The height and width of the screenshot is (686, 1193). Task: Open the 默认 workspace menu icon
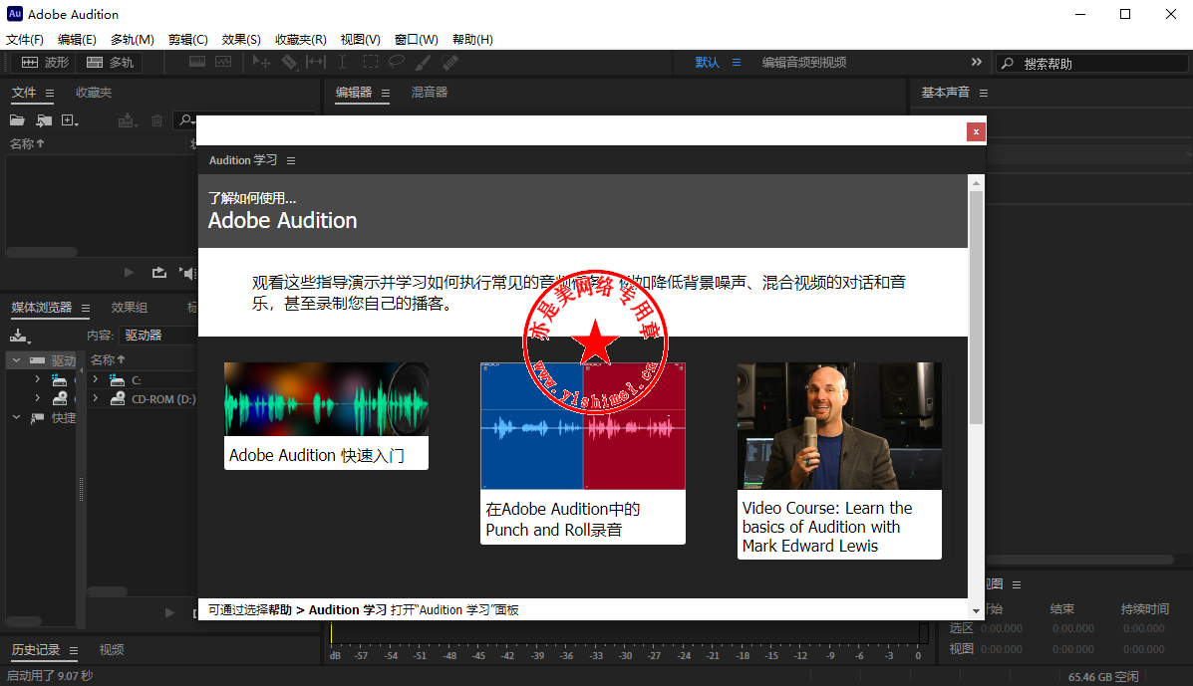coord(737,63)
